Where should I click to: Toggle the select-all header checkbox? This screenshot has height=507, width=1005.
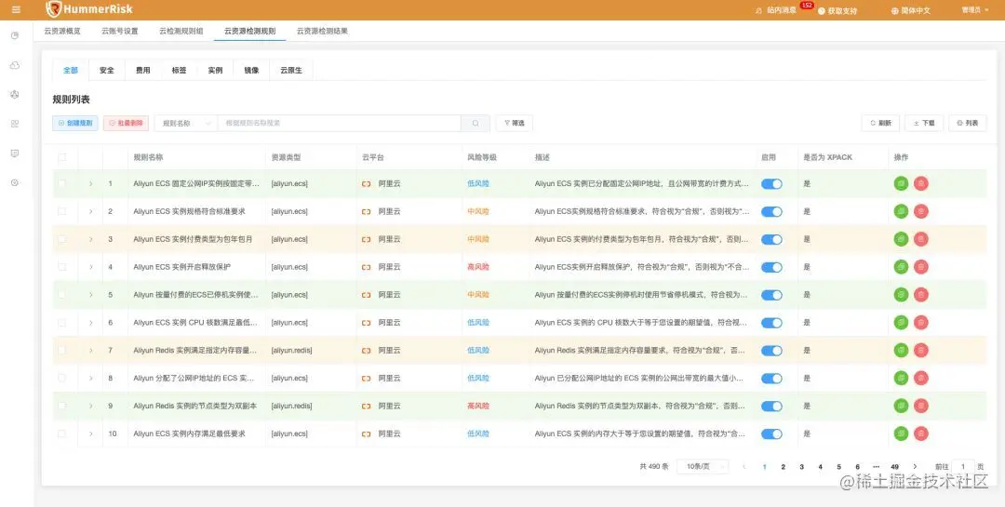[62, 157]
